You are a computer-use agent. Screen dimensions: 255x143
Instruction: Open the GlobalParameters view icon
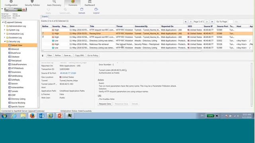coord(10,64)
